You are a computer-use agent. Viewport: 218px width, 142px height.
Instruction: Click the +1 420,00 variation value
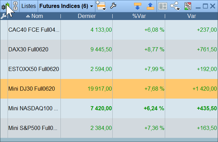205,89
